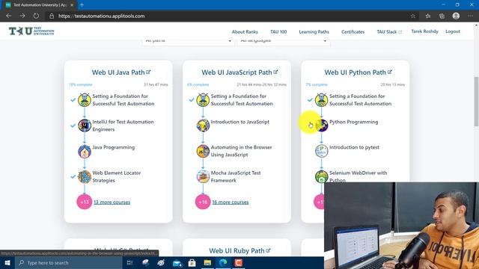Open Introduction to pytest course text
Viewport: 479px width, 269px height.
pos(354,147)
